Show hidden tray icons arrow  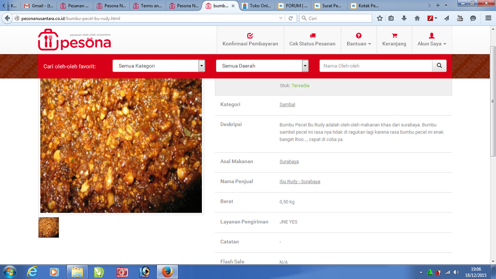pos(421,272)
